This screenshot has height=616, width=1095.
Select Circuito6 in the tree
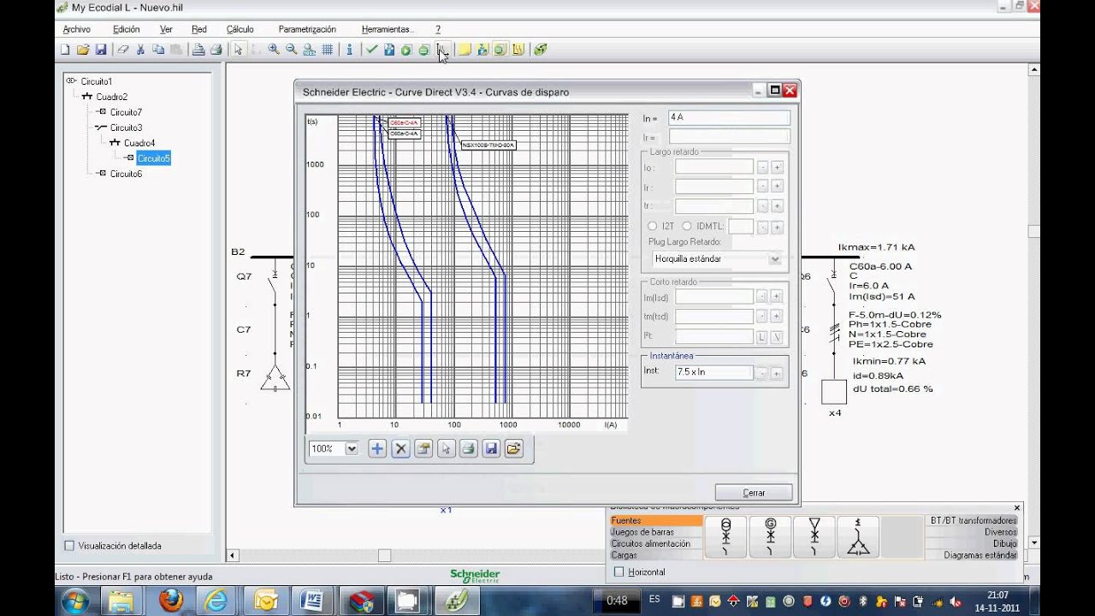tap(126, 174)
